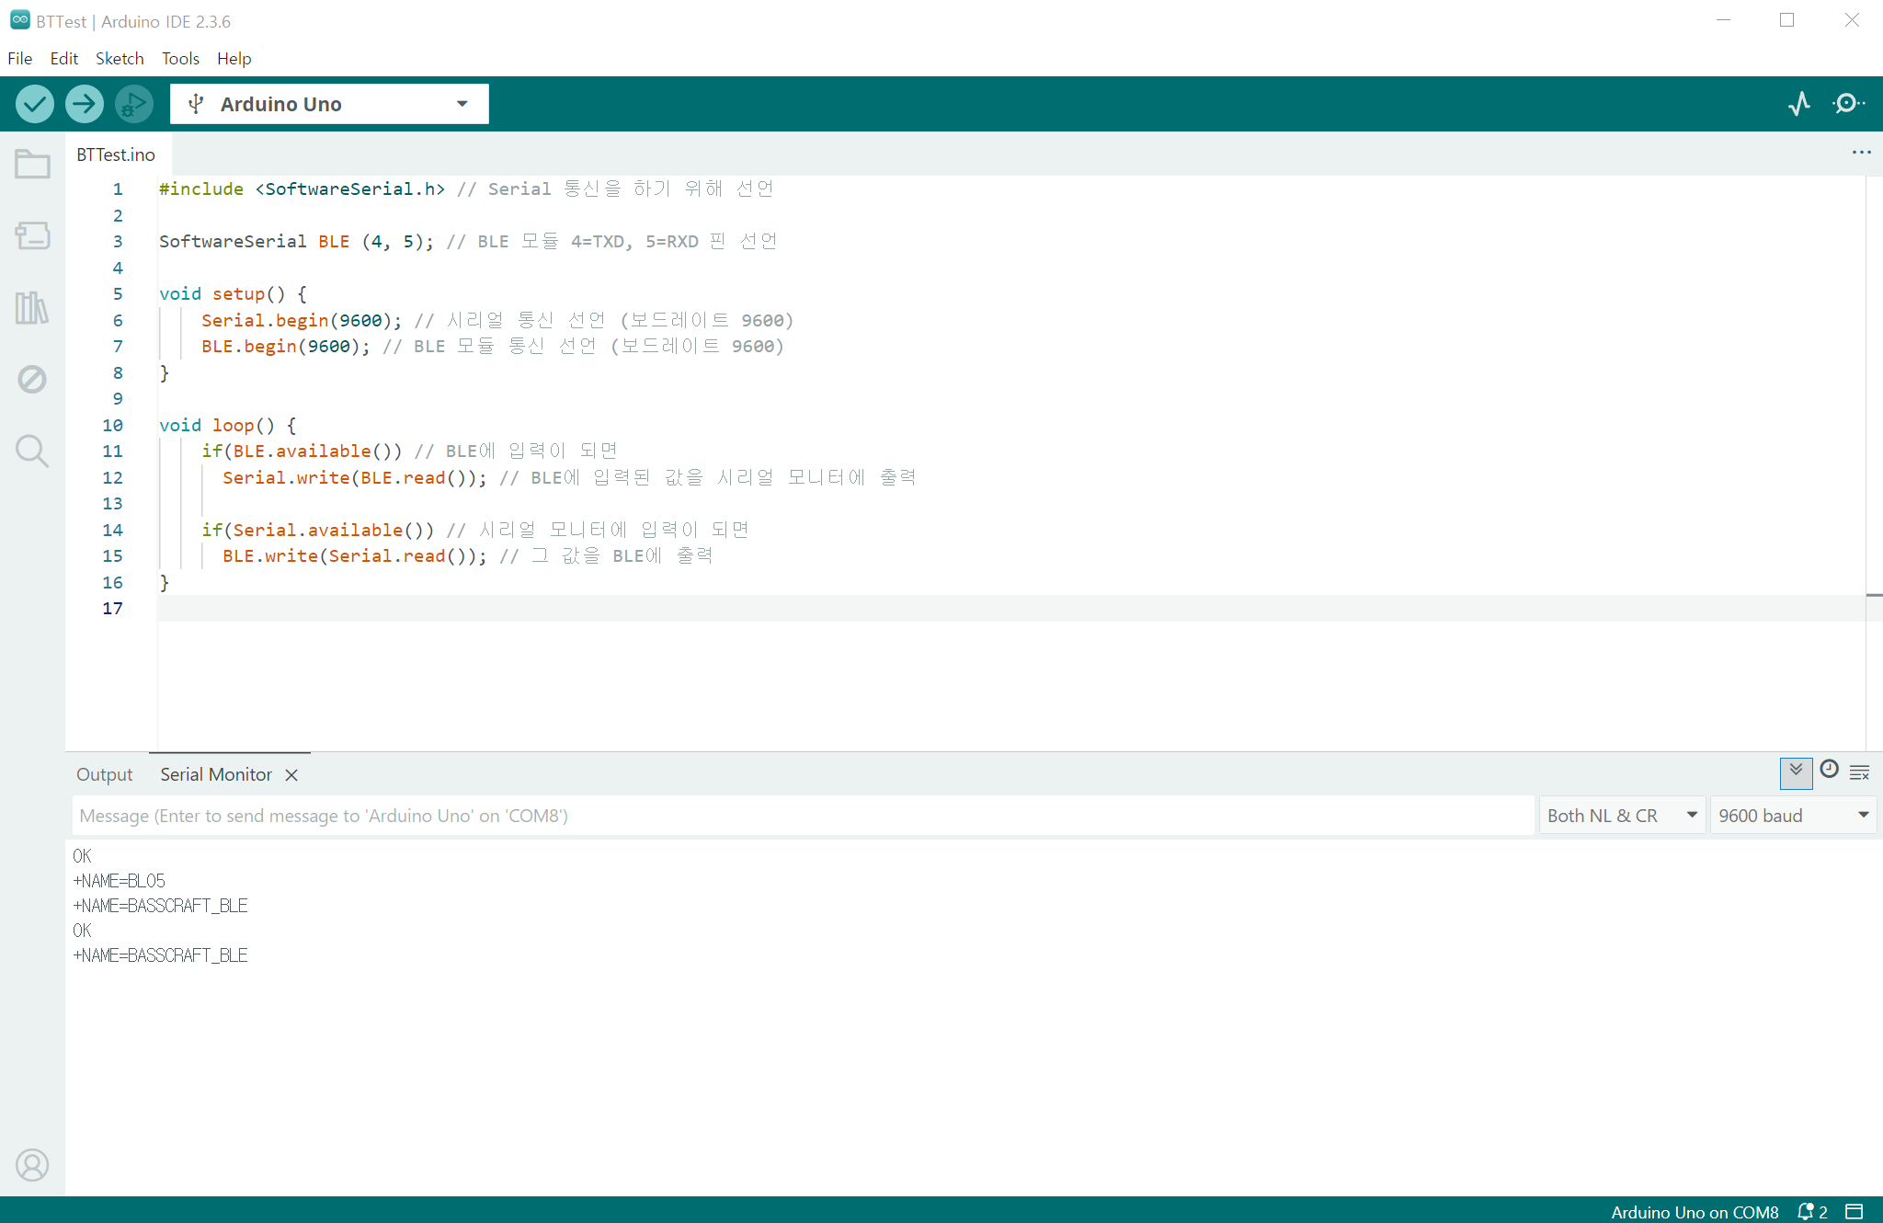
Task: Open the Boards Manager sidebar icon
Action: point(32,235)
